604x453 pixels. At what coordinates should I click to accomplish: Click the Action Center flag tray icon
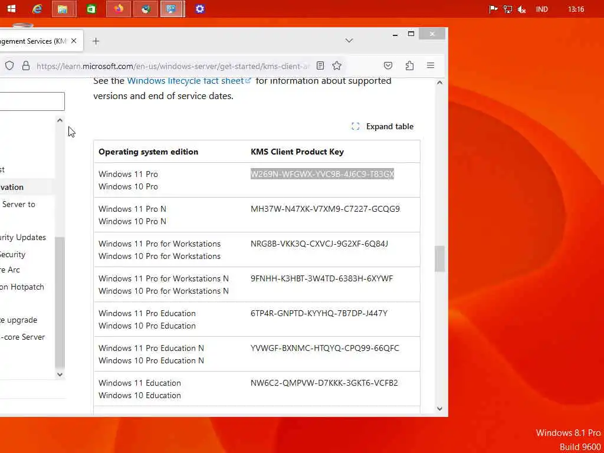click(493, 9)
